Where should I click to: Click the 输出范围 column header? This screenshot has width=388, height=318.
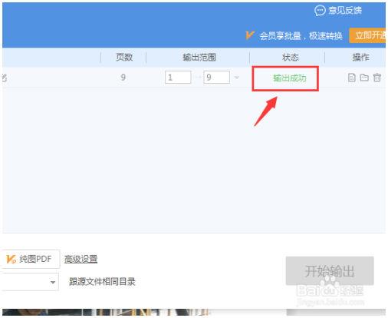199,57
